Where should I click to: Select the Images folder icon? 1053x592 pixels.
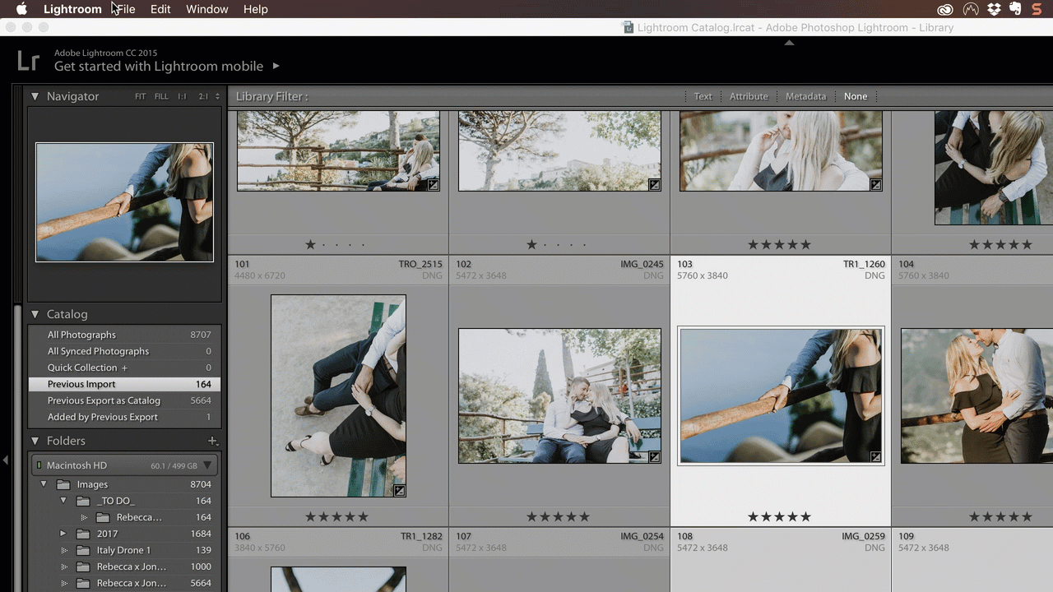(x=63, y=484)
